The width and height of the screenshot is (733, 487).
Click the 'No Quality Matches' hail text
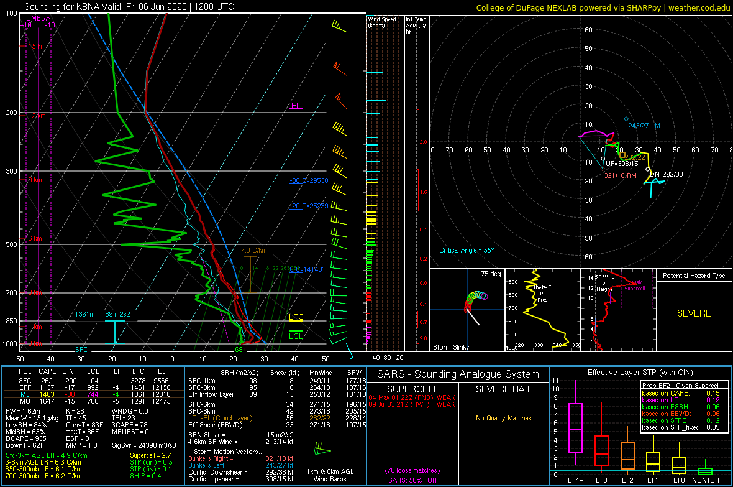click(x=503, y=418)
